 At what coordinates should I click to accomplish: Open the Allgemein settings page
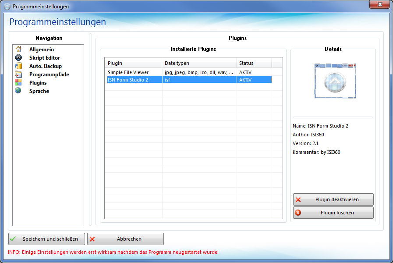[x=42, y=50]
